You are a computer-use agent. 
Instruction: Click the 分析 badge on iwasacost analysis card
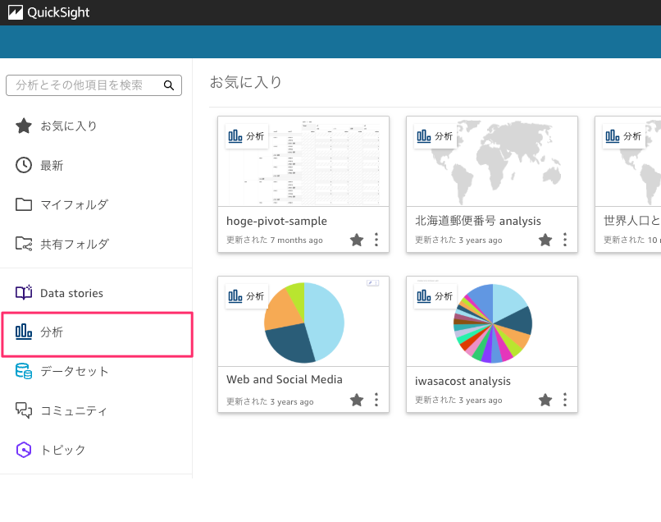tap(435, 296)
